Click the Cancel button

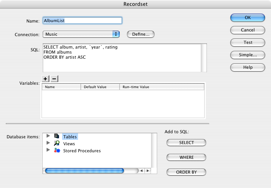[x=248, y=30]
